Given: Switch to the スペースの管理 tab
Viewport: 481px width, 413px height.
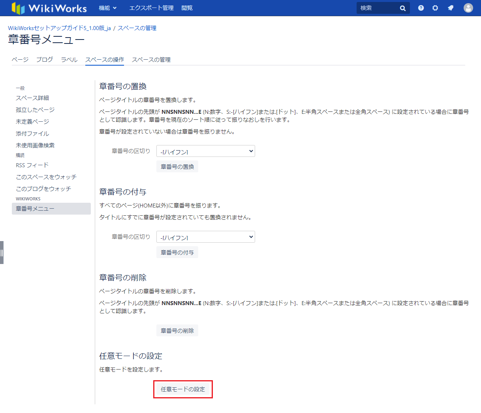Looking at the screenshot, I should click(x=151, y=60).
